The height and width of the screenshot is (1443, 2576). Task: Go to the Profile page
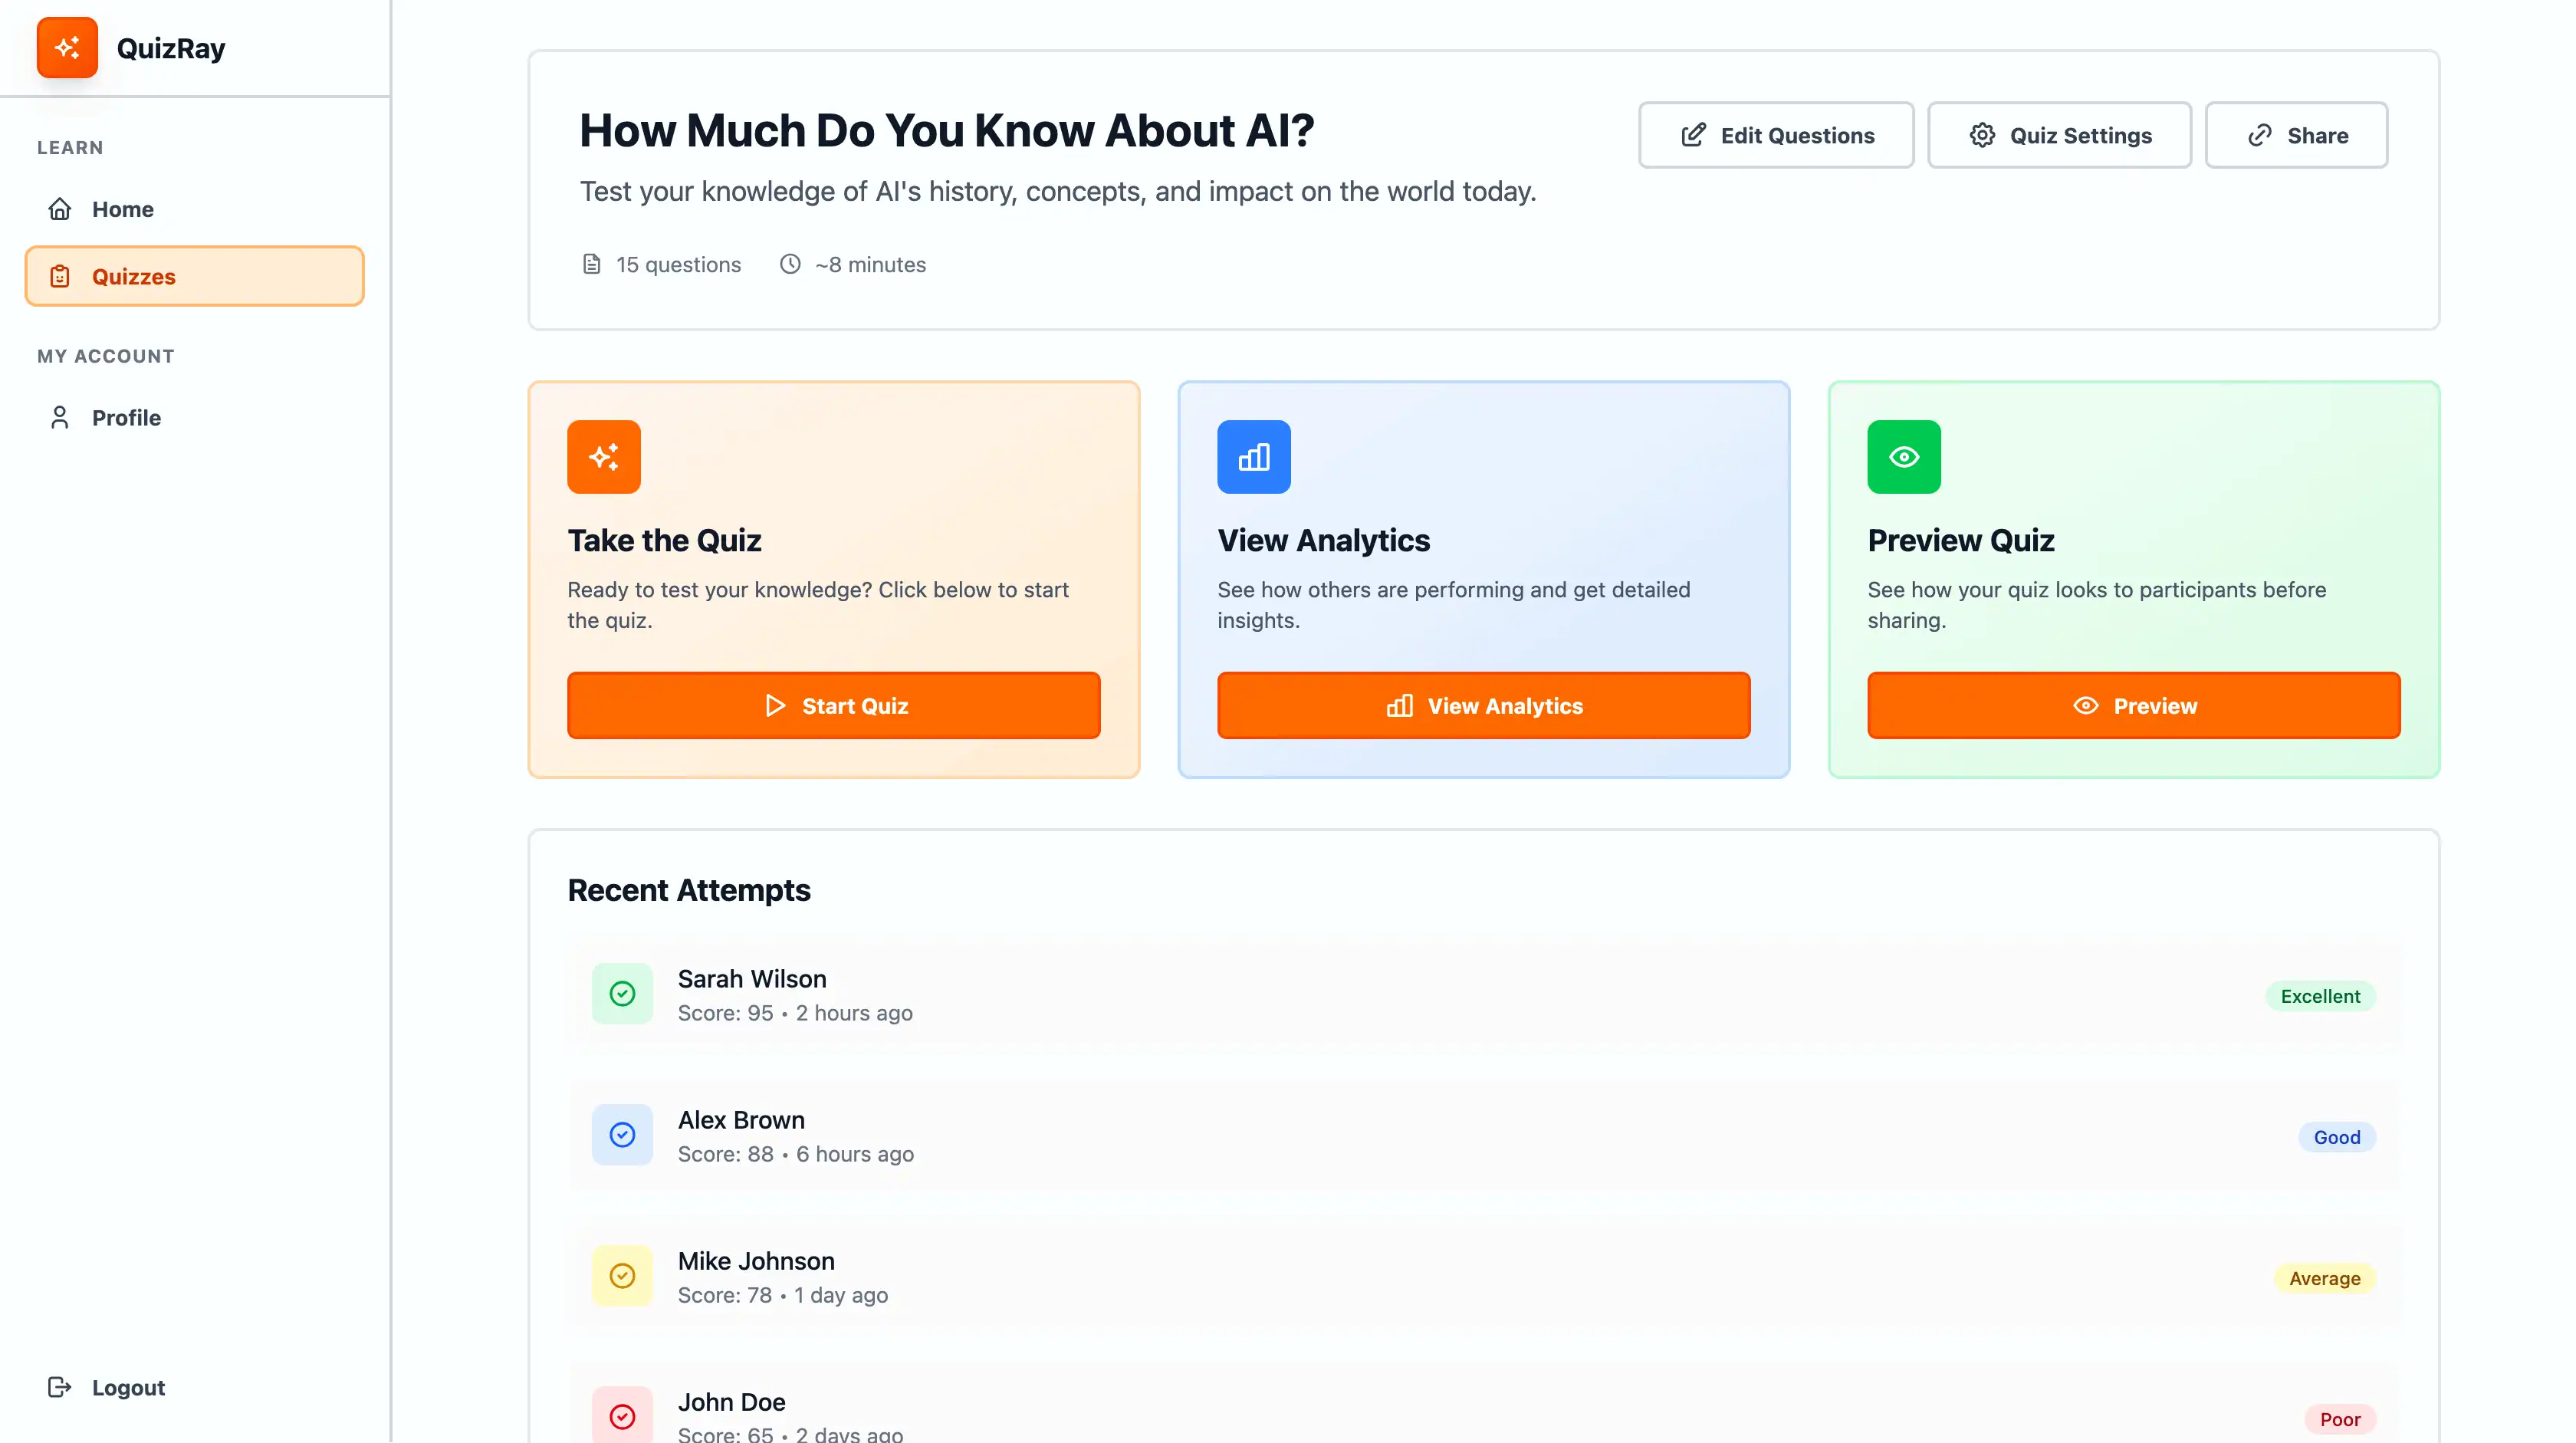(x=194, y=417)
